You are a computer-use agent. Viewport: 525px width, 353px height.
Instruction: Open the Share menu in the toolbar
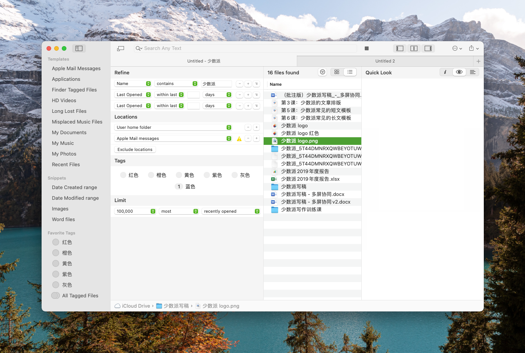pyautogui.click(x=473, y=48)
